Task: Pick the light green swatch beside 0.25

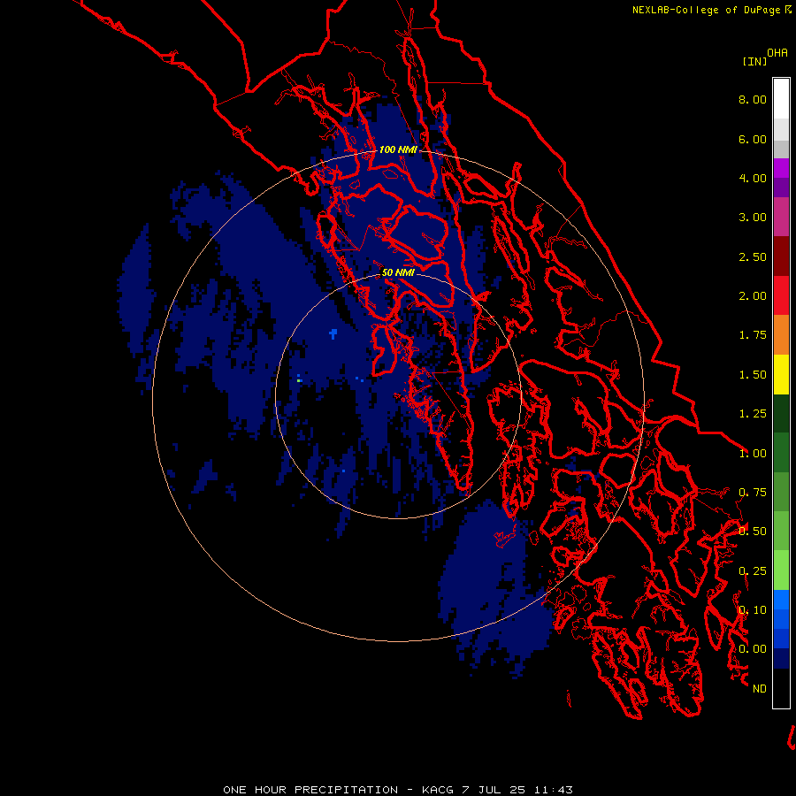Action: point(781,570)
